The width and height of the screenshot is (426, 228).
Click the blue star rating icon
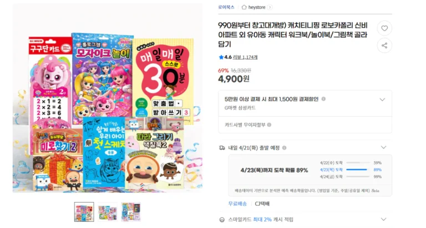(221, 57)
